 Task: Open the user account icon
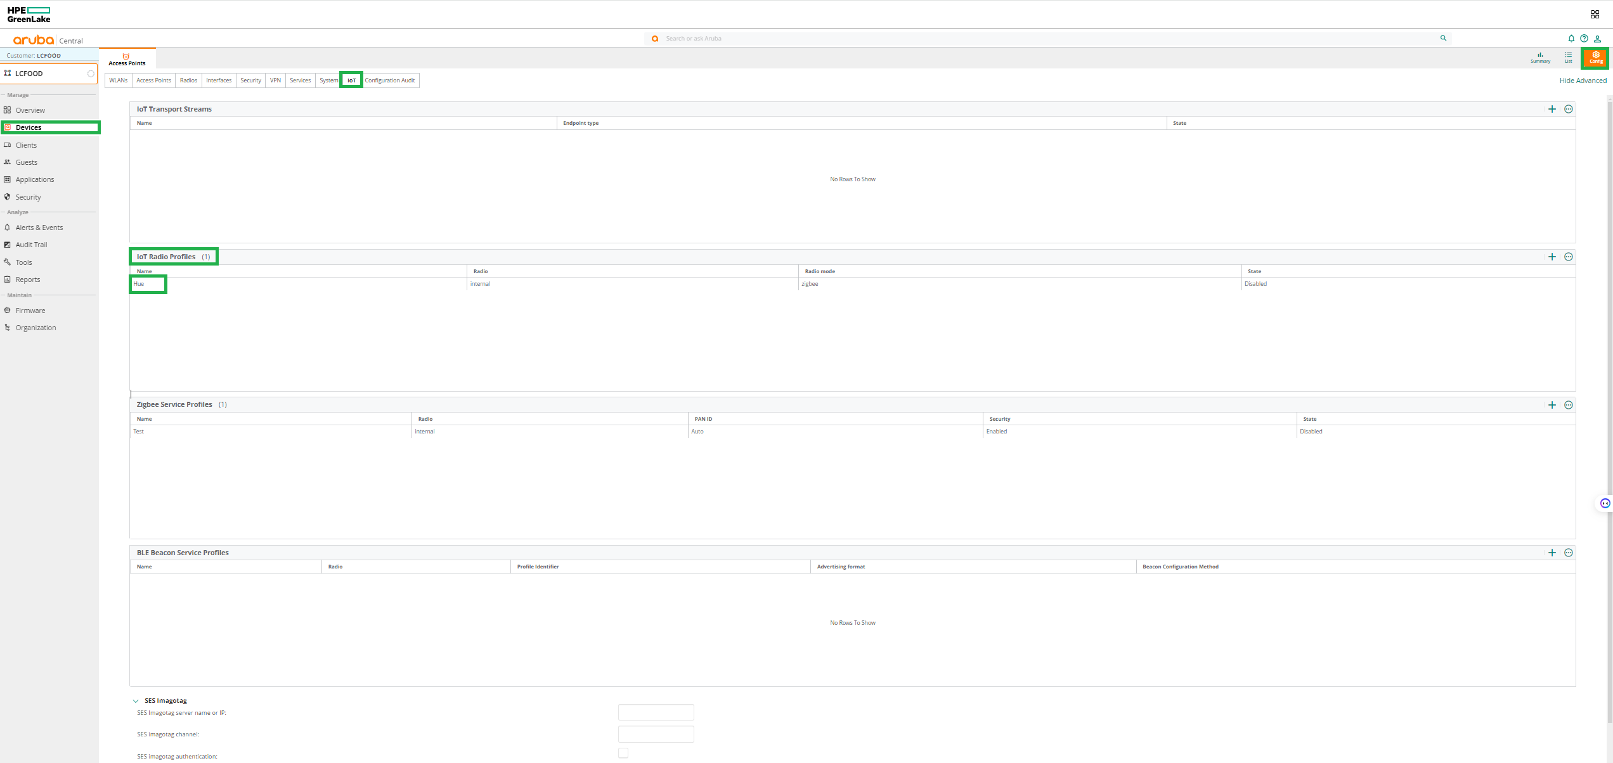click(1597, 39)
